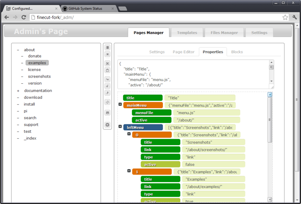Screen dimensions: 301x204
Task: Expand the documentation tree node
Action: tap(18, 90)
